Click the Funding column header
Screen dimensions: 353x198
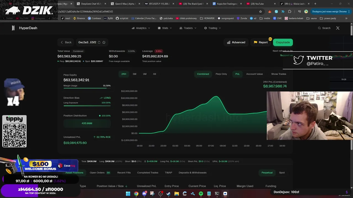coord(271,186)
